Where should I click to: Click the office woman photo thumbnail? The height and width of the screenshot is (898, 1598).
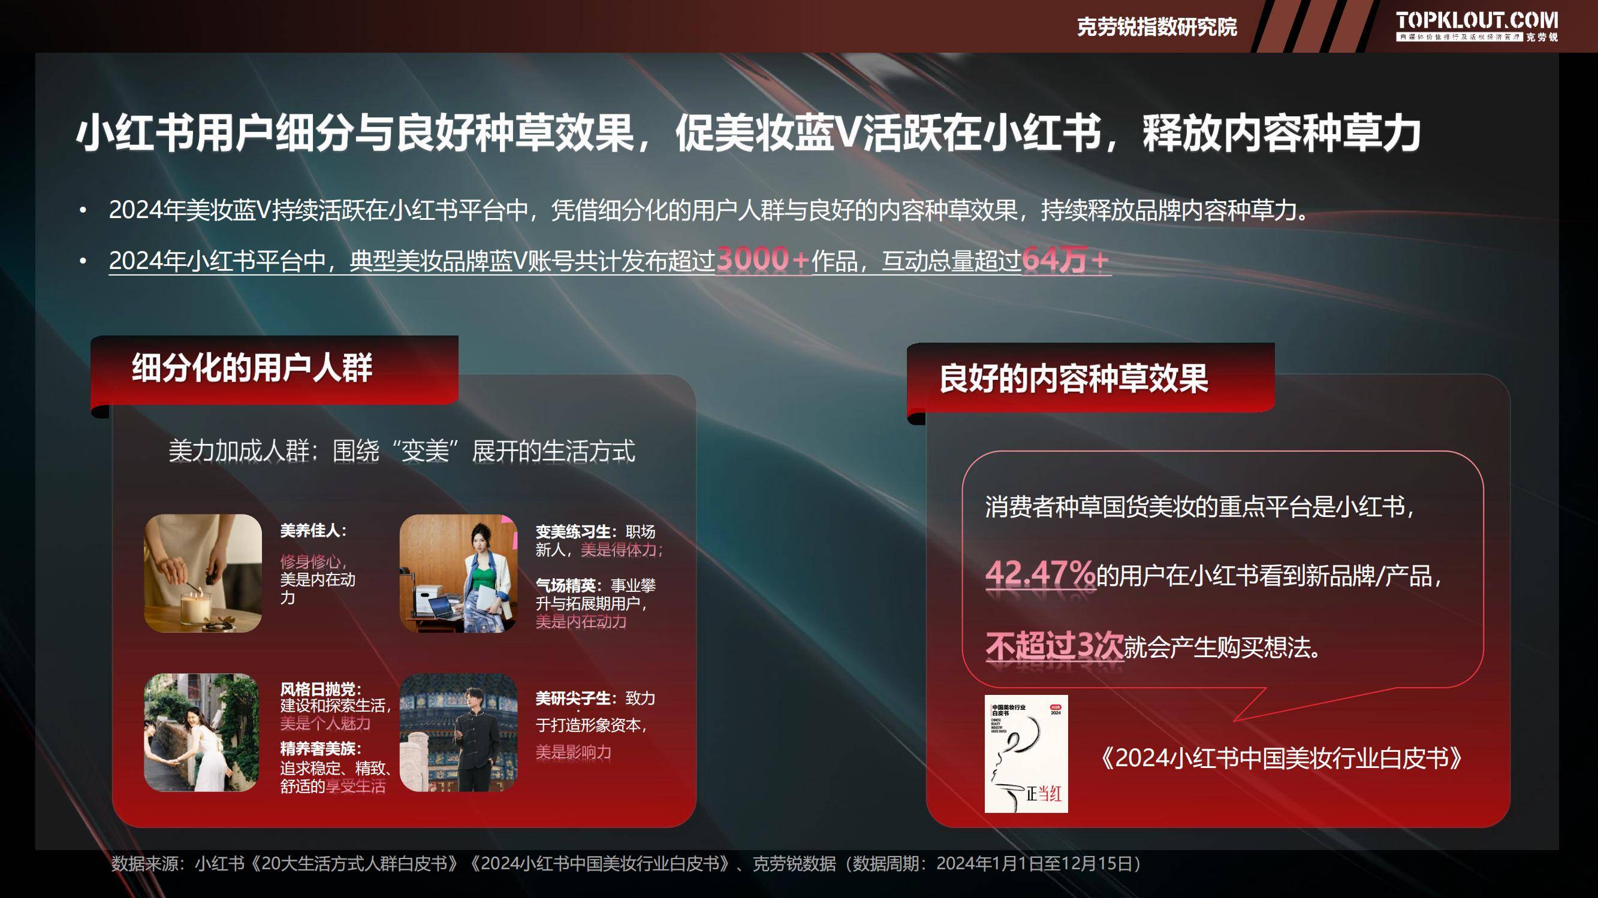pyautogui.click(x=459, y=573)
